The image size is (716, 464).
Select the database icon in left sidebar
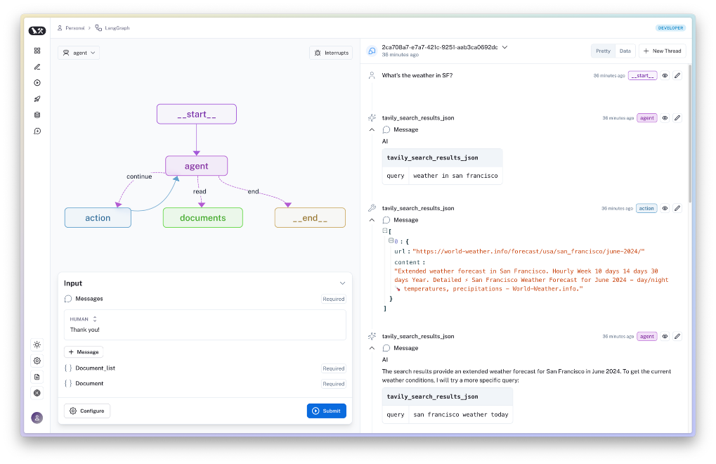click(x=37, y=115)
